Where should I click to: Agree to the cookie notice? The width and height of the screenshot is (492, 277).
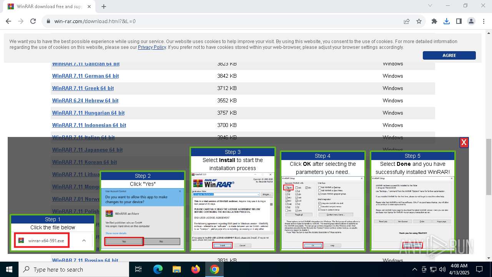(x=449, y=55)
